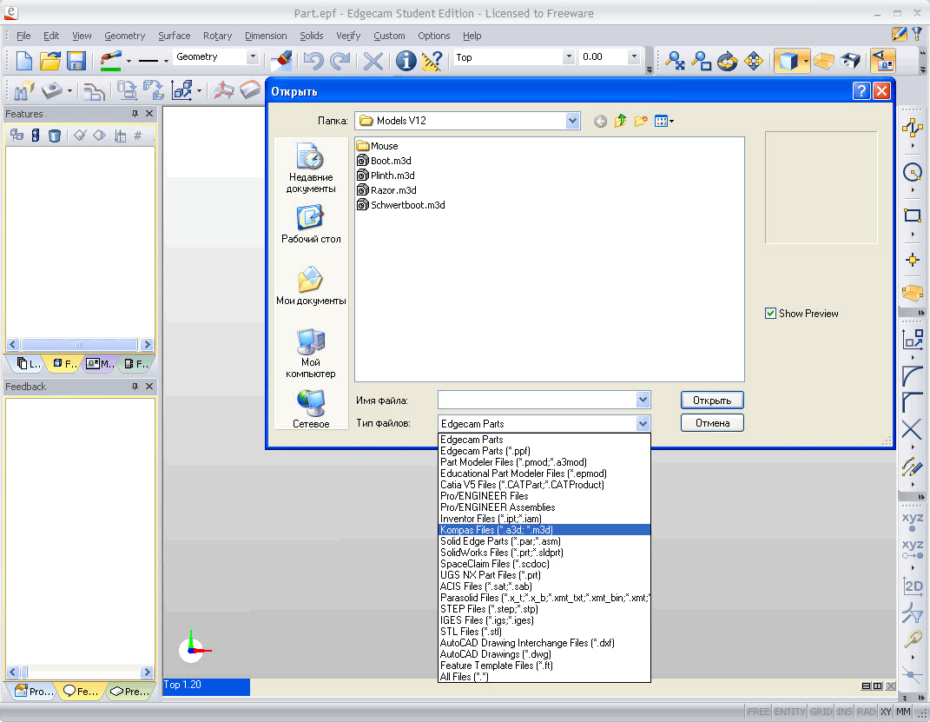Screen dimensions: 930x722
Task: Go up one folder level in dialog
Action: (620, 121)
